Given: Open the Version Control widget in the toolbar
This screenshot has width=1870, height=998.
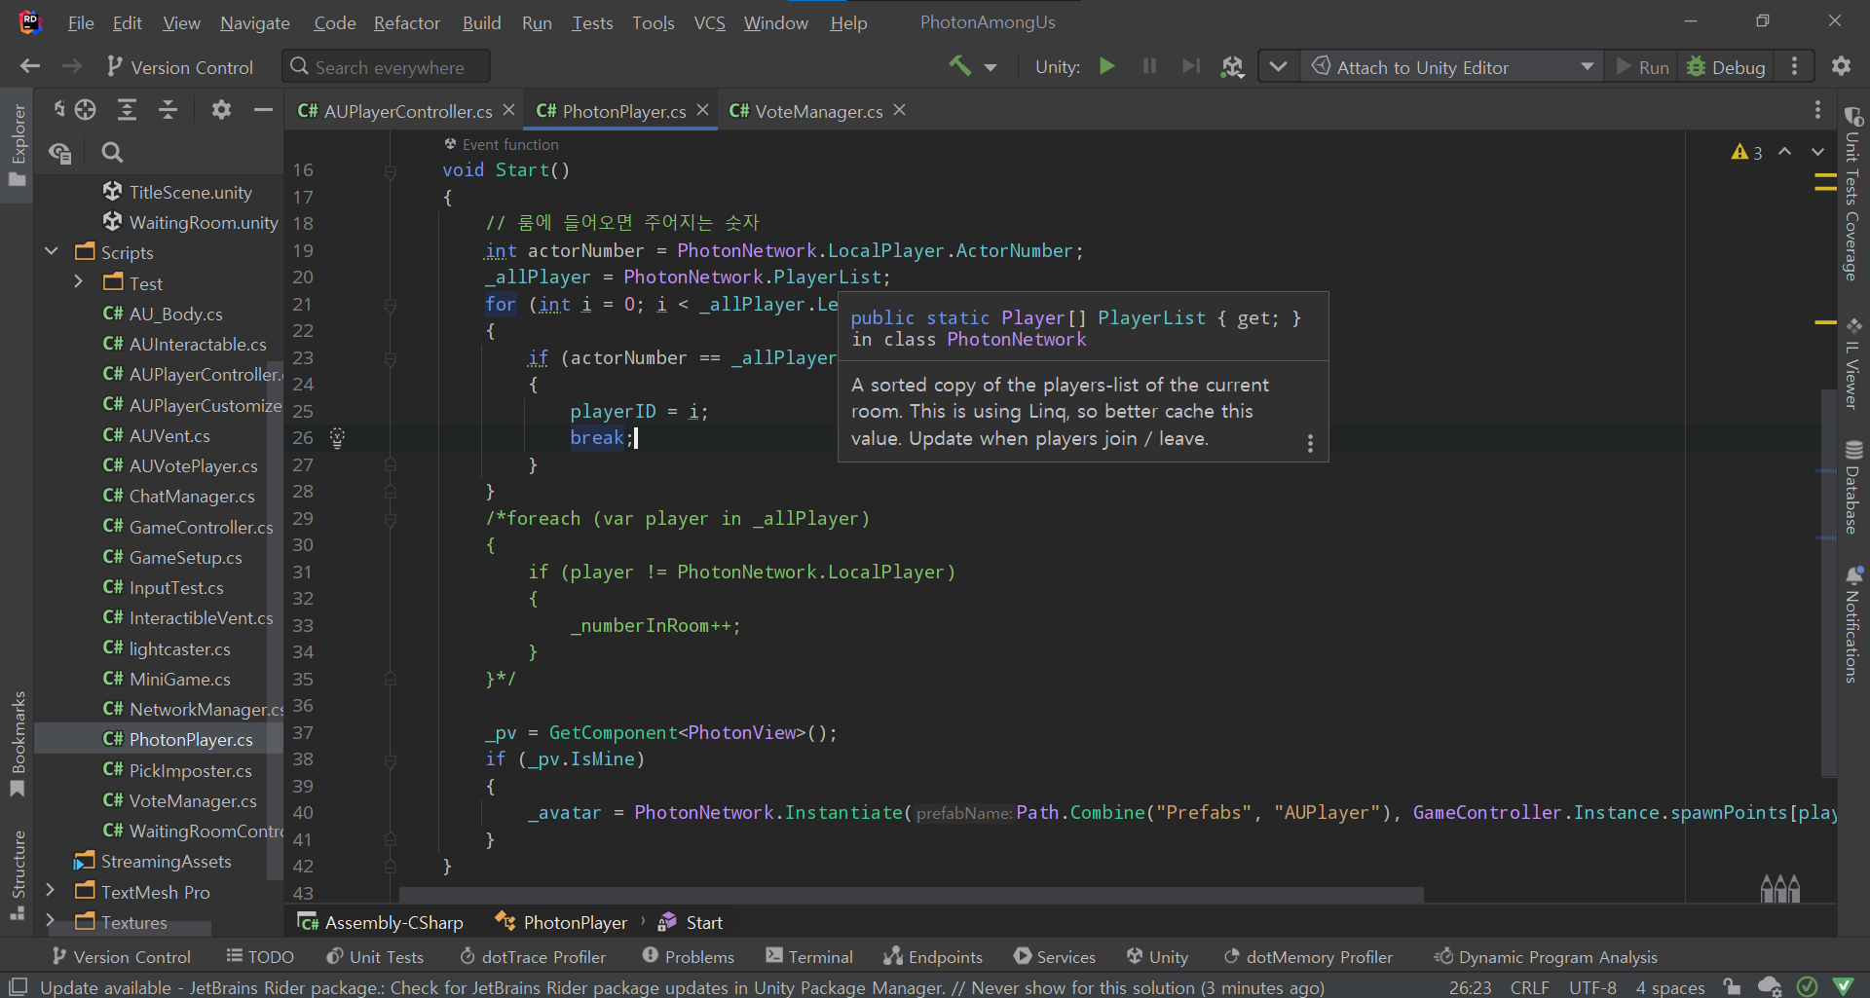Looking at the screenshot, I should 180,67.
